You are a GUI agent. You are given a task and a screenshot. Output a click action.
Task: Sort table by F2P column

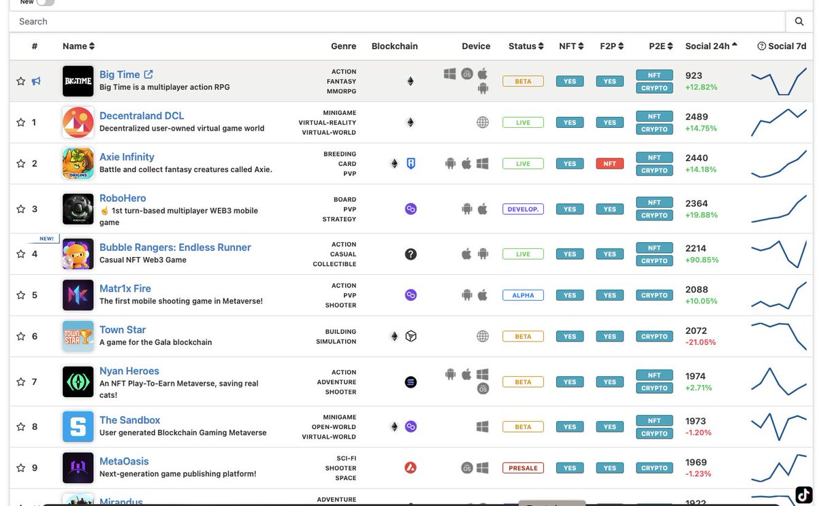tap(611, 46)
